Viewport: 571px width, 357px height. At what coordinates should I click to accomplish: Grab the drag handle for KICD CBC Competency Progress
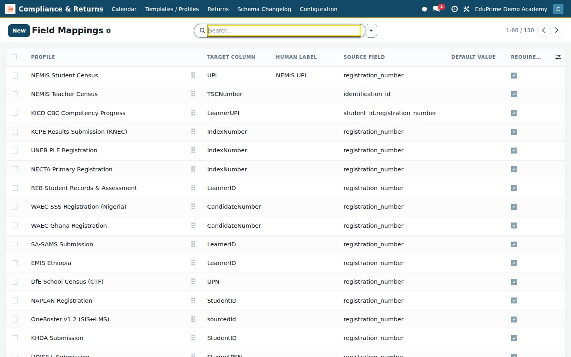[193, 113]
